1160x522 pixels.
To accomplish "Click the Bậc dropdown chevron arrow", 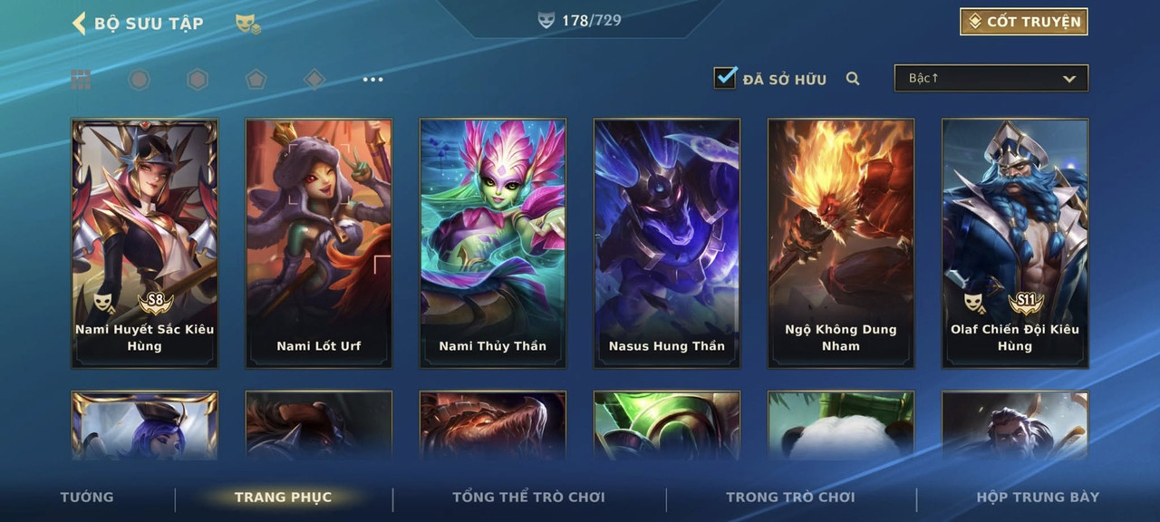I will (1069, 79).
